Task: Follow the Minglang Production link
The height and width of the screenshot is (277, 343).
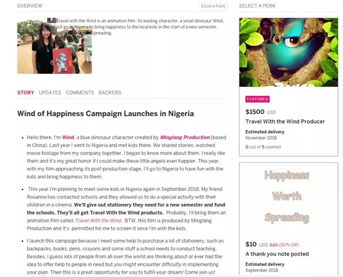Action: coord(185,137)
